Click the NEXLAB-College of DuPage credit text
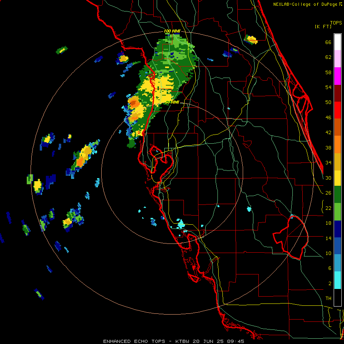344x344 pixels. pyautogui.click(x=307, y=4)
